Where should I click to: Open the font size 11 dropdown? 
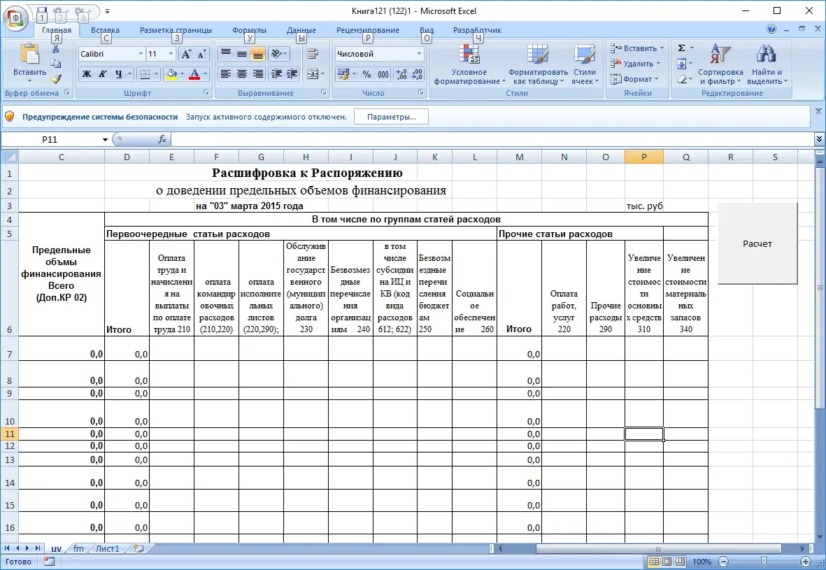[x=171, y=54]
